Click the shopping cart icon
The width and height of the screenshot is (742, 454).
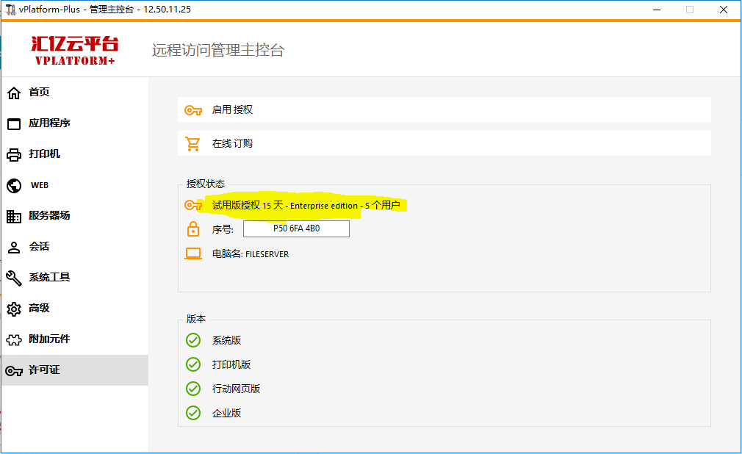(x=193, y=143)
